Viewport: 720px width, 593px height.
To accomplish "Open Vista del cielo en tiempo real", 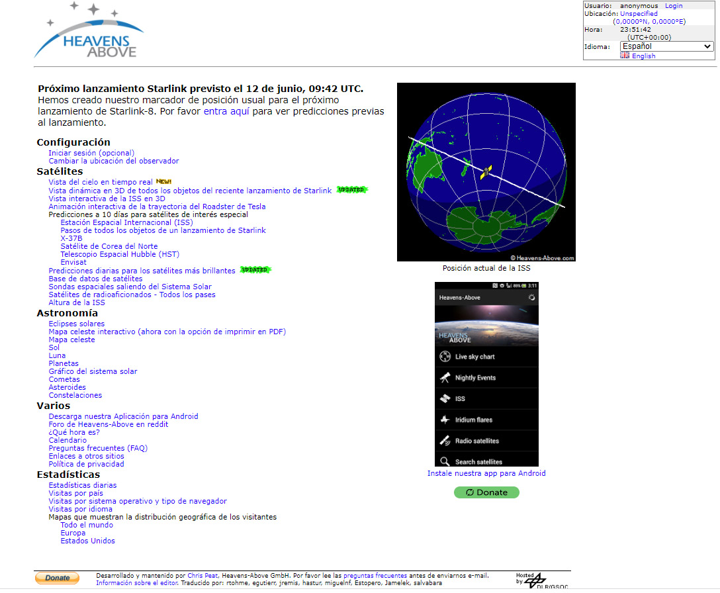I will click(x=100, y=182).
